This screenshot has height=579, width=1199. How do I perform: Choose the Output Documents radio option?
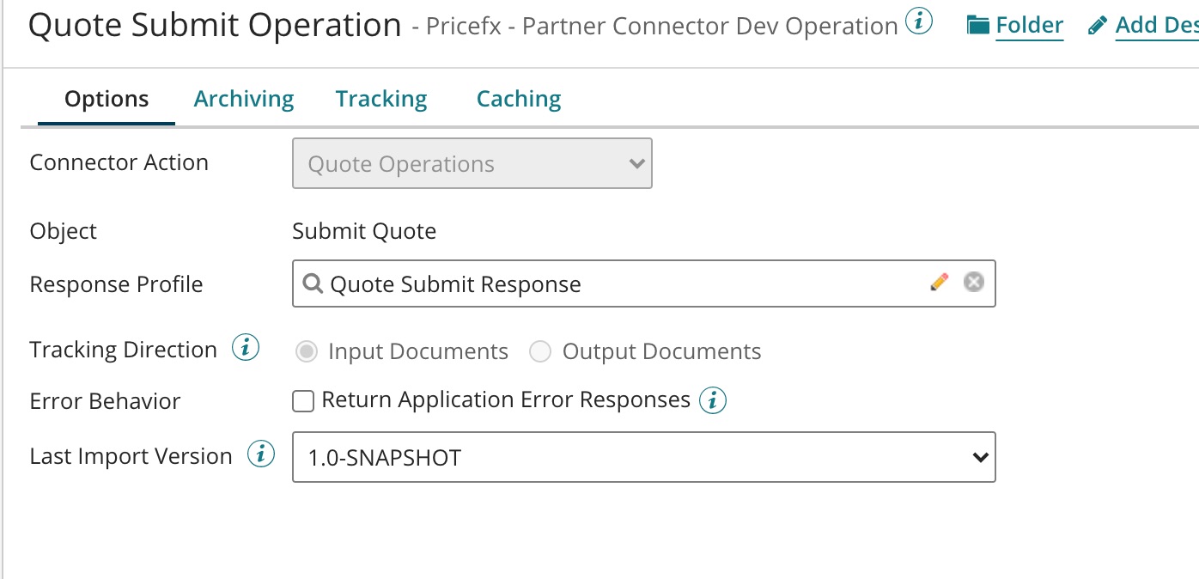click(540, 351)
